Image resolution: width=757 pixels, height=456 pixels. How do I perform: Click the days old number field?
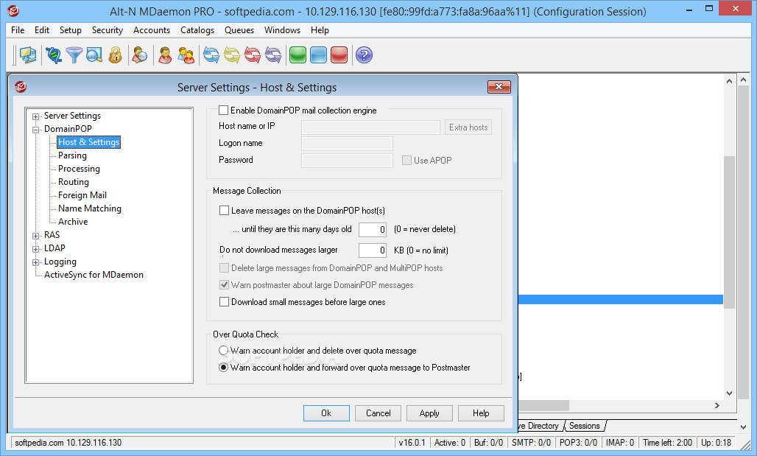pos(373,229)
